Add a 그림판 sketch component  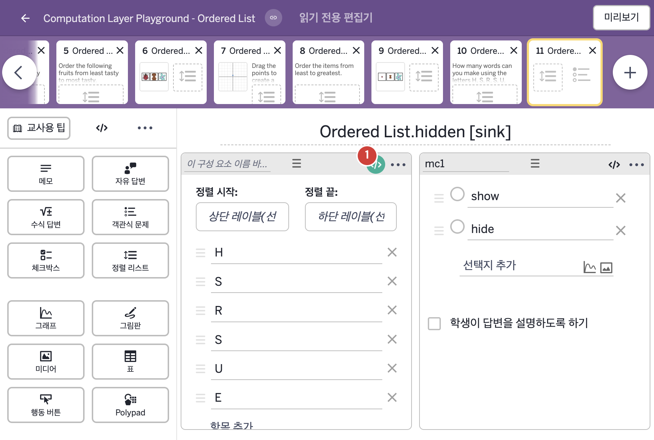pyautogui.click(x=130, y=318)
